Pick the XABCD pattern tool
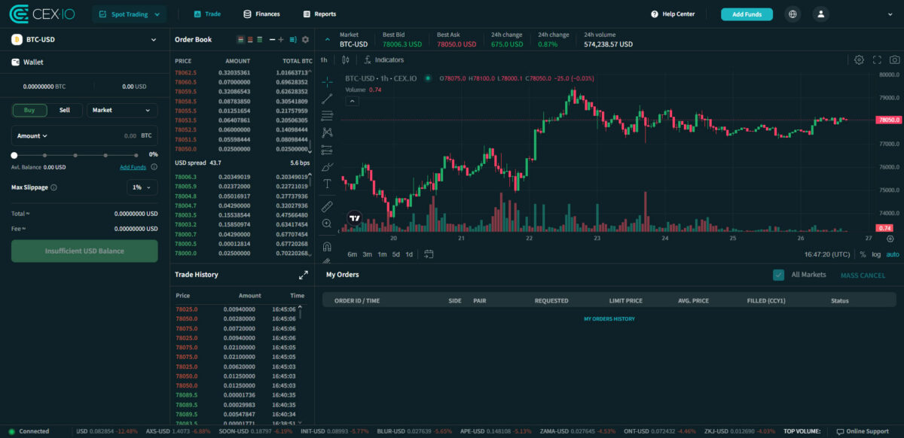Image resolution: width=904 pixels, height=438 pixels. pyautogui.click(x=327, y=132)
